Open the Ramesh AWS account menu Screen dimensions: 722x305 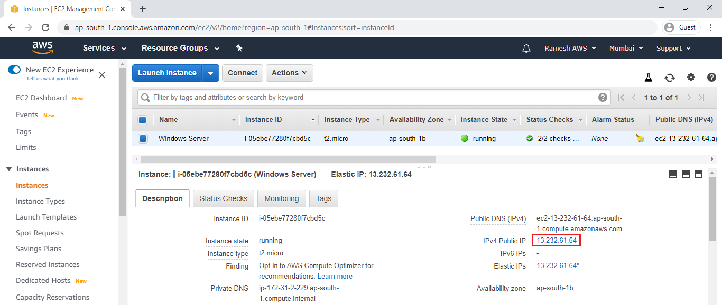(x=570, y=48)
